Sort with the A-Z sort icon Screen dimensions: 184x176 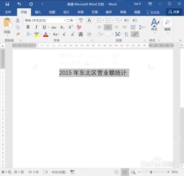(x=126, y=34)
